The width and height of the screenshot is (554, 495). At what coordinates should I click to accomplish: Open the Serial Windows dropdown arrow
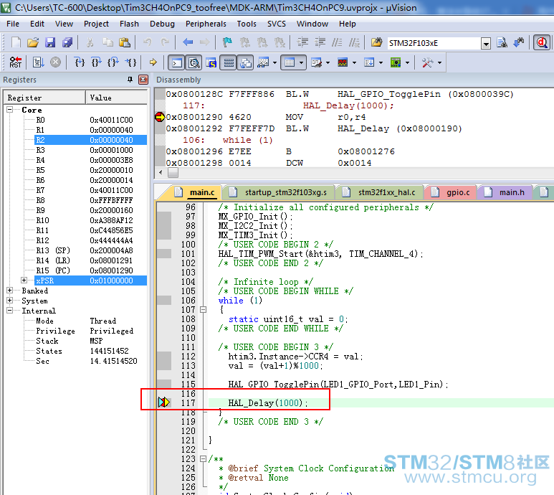pos(328,63)
